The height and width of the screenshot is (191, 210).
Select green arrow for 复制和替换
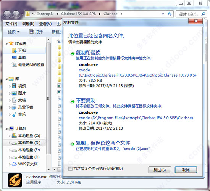73,54
